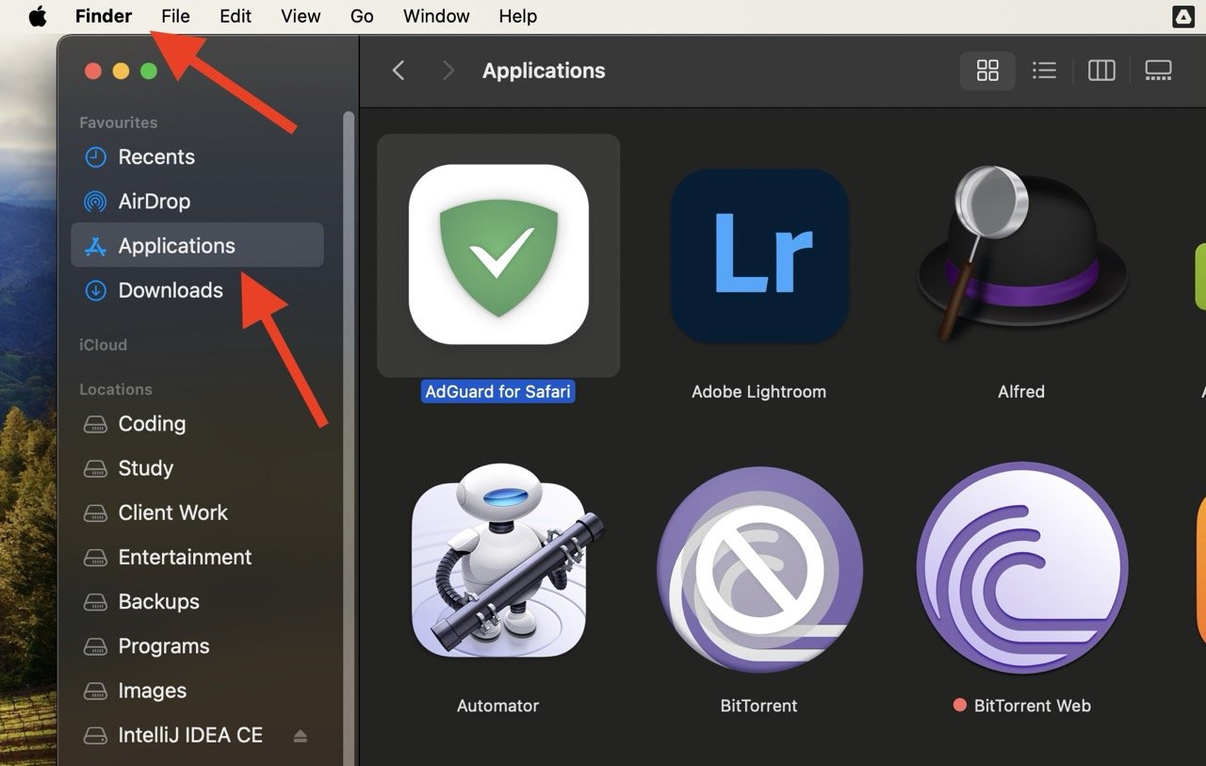Select the Adobe Lightroom app icon
1206x766 pixels.
(758, 254)
